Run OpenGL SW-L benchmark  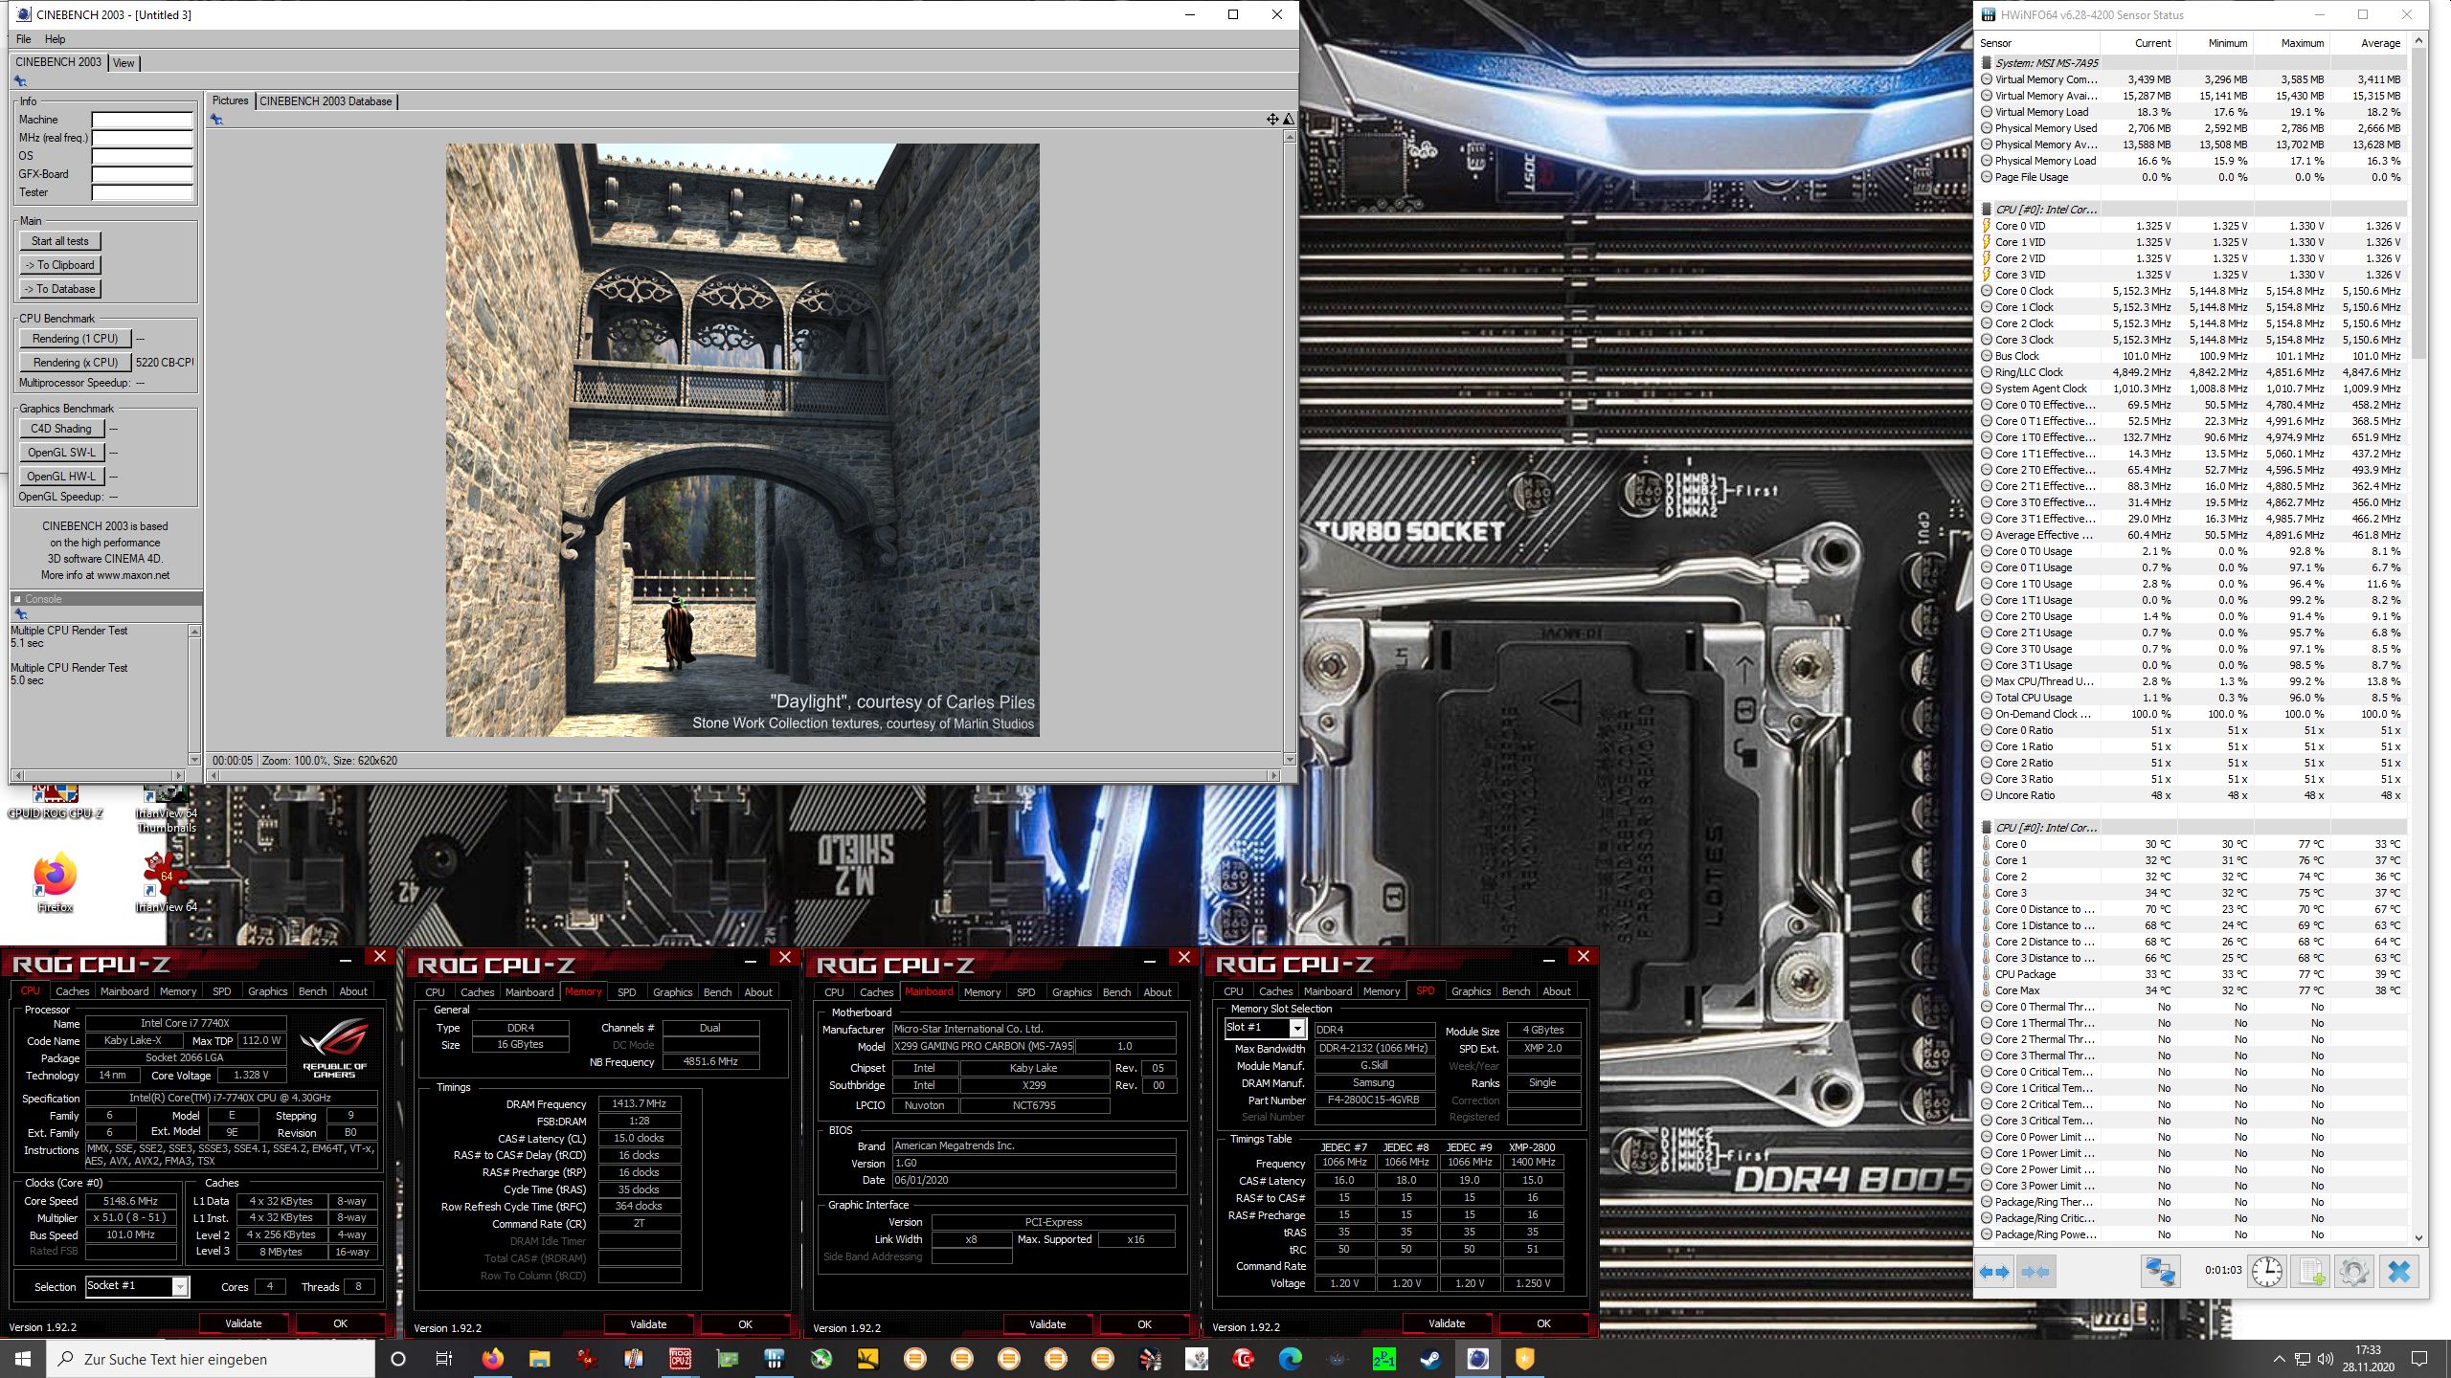(x=61, y=453)
